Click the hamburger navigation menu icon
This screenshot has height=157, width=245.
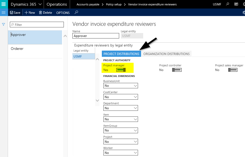pos(4,12)
